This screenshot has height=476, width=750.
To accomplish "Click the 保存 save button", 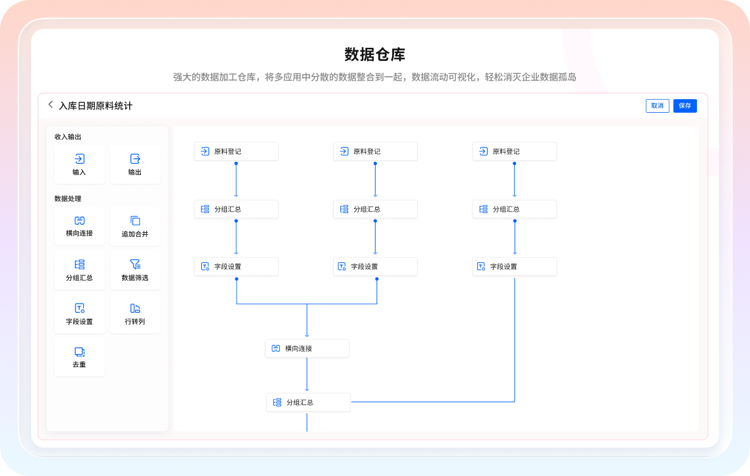I will (x=684, y=106).
